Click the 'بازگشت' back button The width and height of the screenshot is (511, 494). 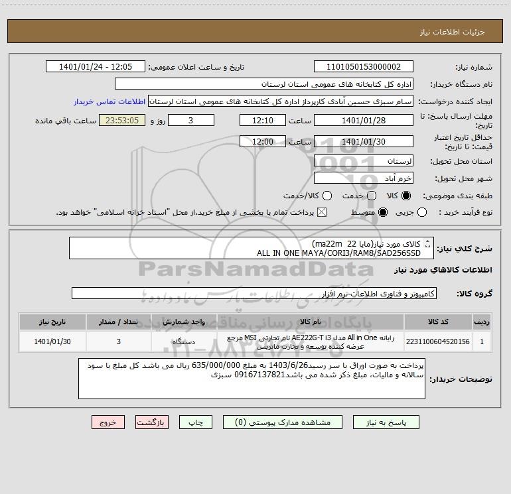click(152, 422)
